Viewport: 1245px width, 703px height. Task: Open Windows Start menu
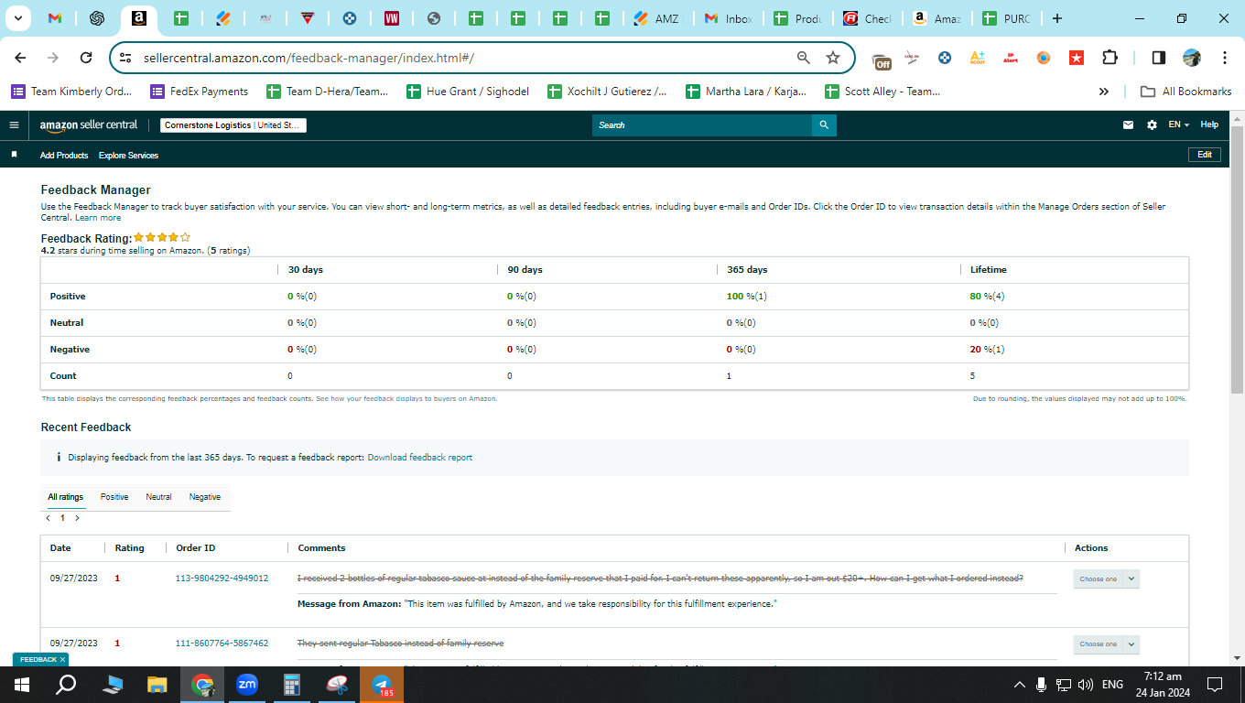pyautogui.click(x=22, y=684)
